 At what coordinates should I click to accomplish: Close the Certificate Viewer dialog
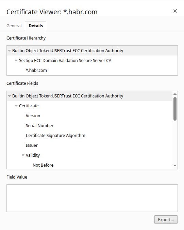pyautogui.click(x=175, y=11)
